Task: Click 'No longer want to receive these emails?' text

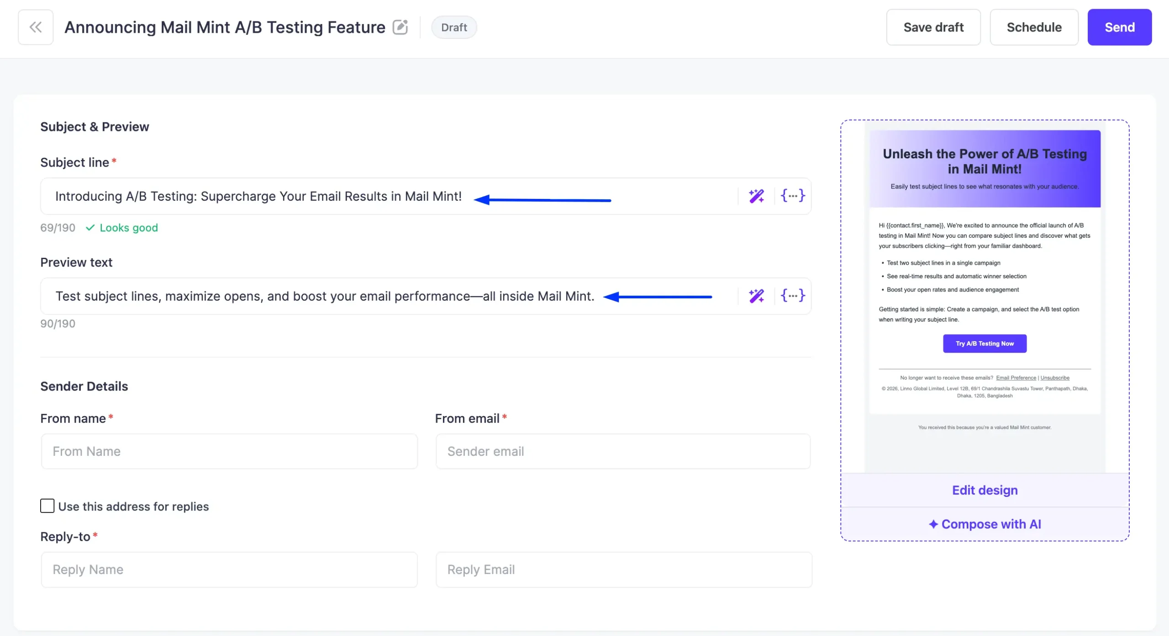Action: pos(947,378)
